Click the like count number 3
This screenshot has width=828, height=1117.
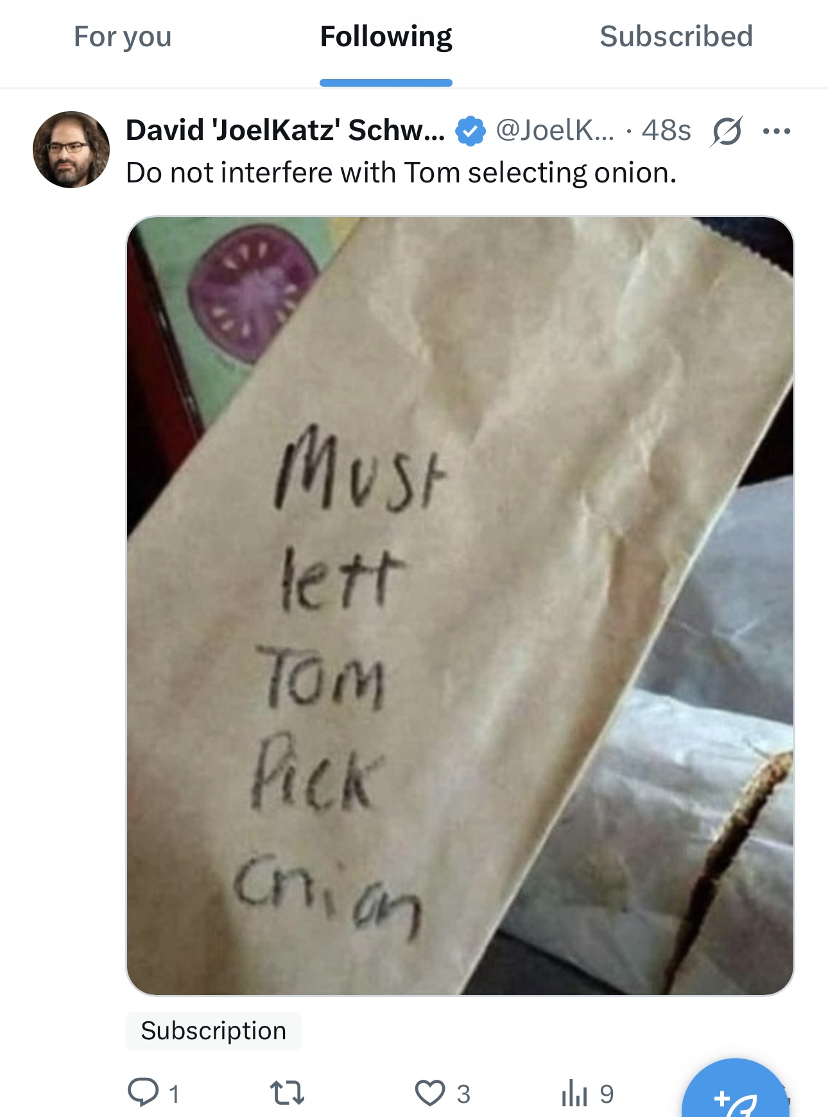coord(463,1094)
